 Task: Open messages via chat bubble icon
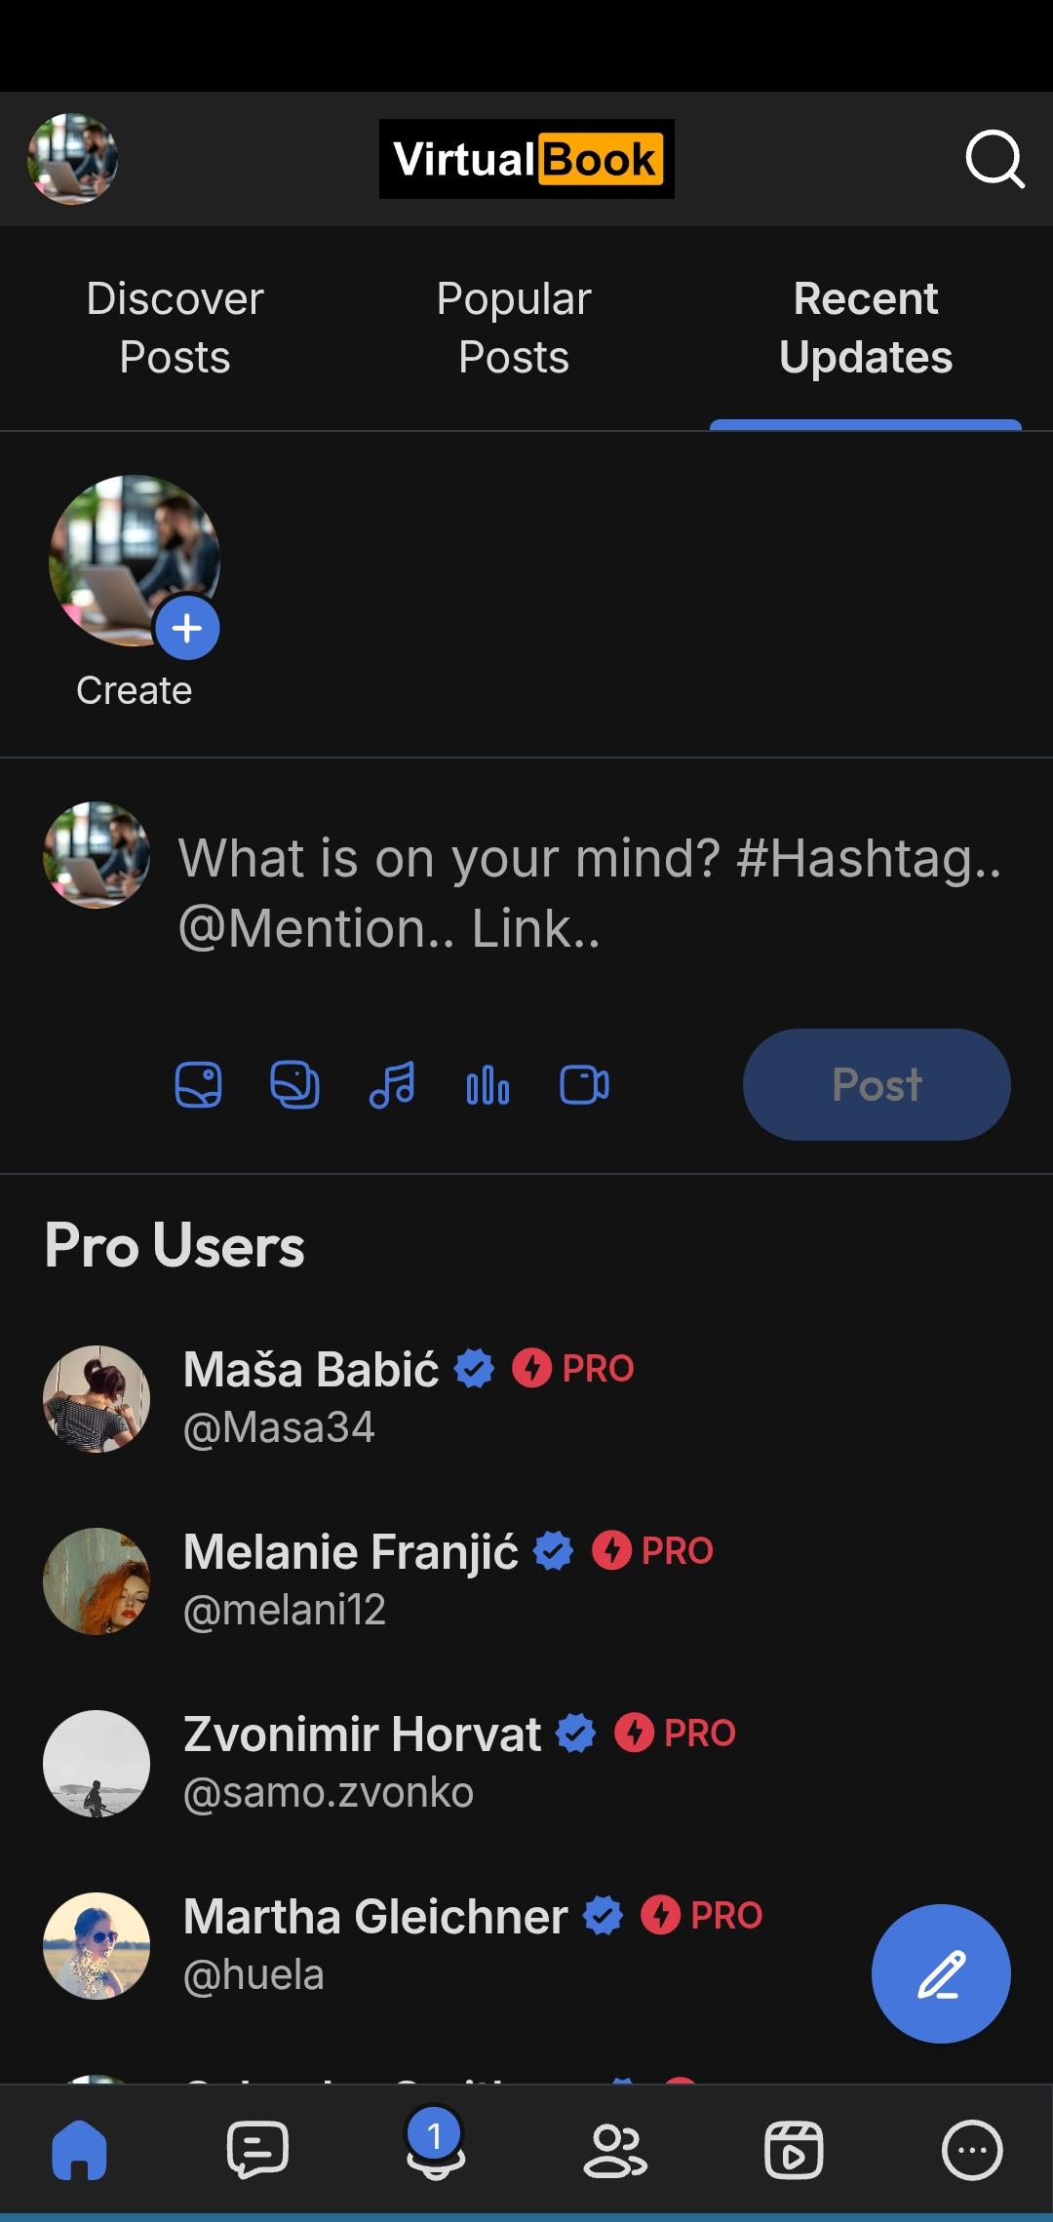pyautogui.click(x=257, y=2149)
